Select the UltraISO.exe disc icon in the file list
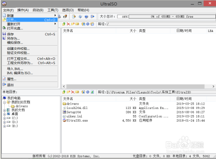The width and height of the screenshot is (216, 159). (x=64, y=120)
